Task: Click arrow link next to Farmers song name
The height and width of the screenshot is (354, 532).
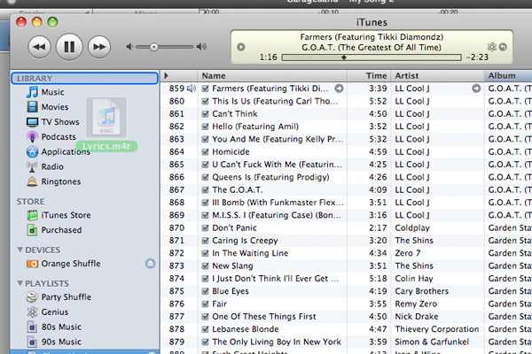Action: pos(339,88)
